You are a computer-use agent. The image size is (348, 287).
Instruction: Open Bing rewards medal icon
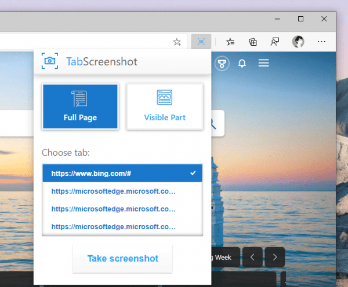(222, 63)
